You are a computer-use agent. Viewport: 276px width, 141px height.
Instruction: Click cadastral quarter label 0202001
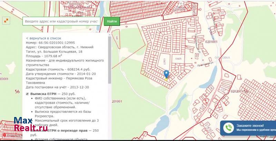coord(237,91)
